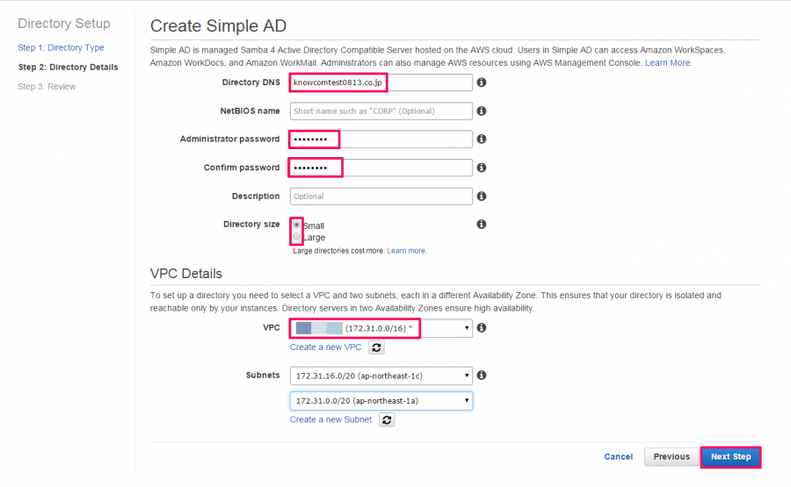This screenshot has height=487, width=791.
Task: Select the Small directory size option
Action: click(x=297, y=226)
